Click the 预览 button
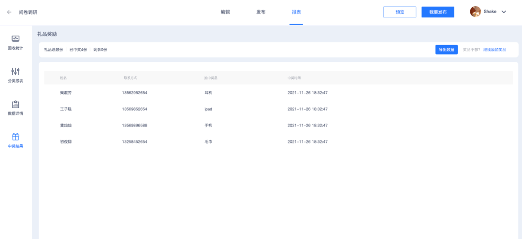Viewport: 522px width, 239px height. [400, 12]
